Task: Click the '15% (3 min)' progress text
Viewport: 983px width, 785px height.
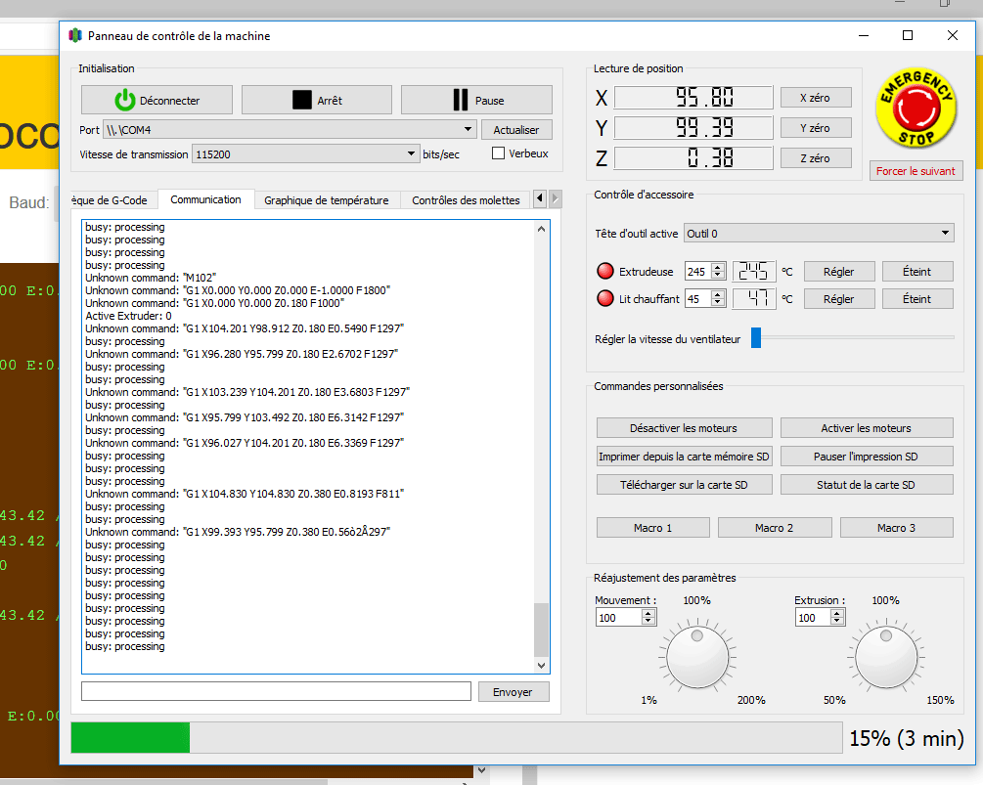Action: click(x=907, y=738)
